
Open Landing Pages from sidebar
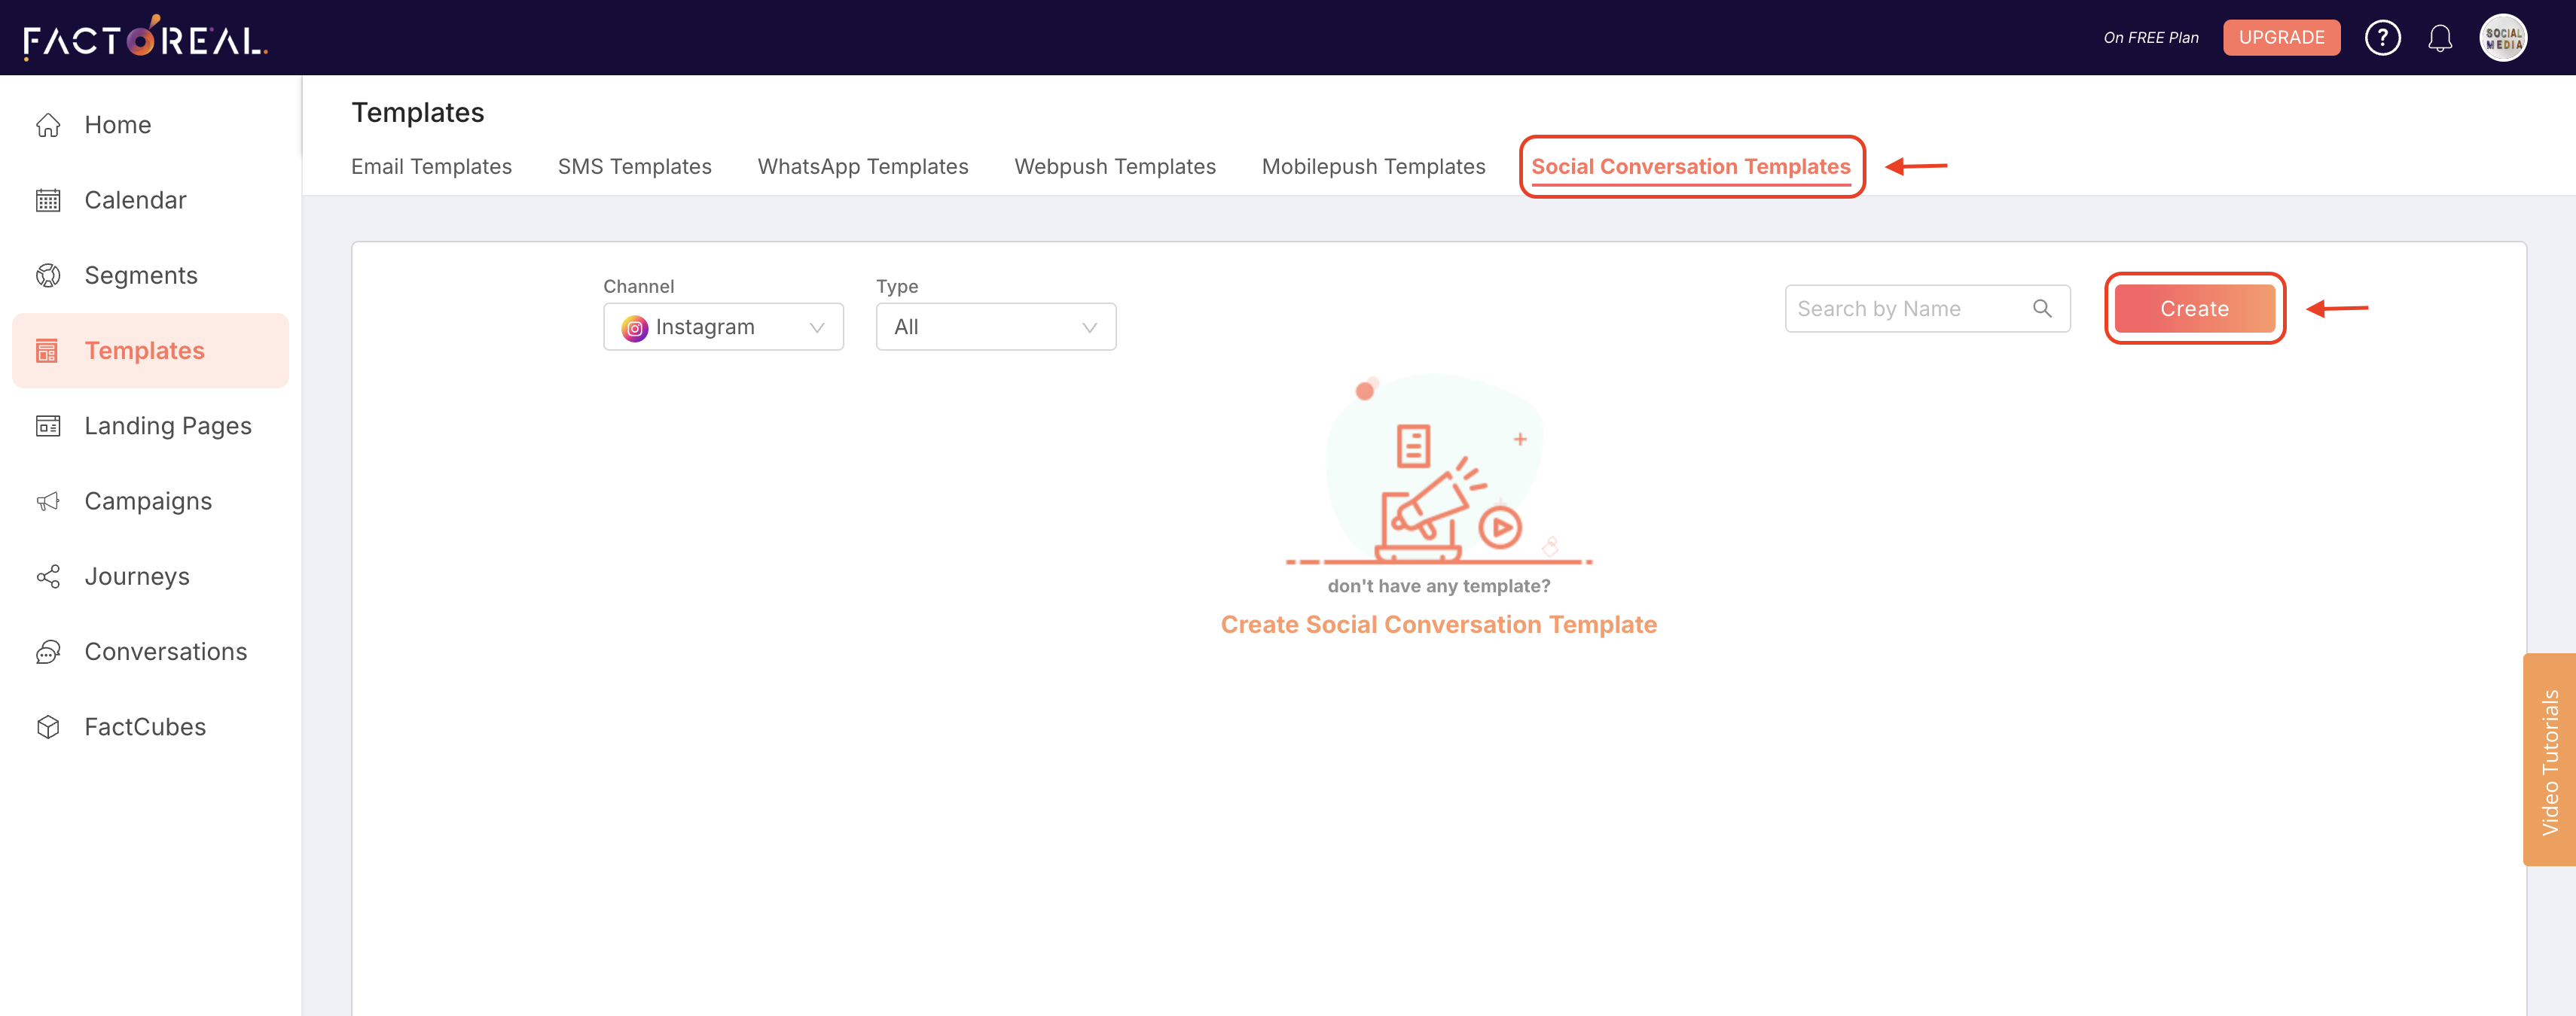[168, 425]
